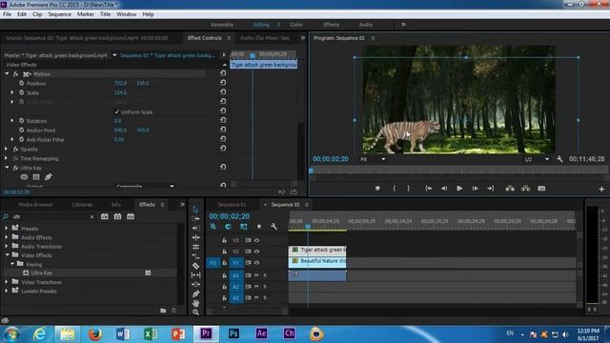
Task: Switch to the Media Browser tab
Action: (x=35, y=205)
